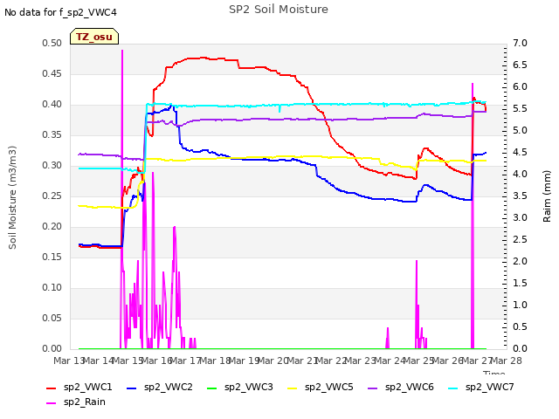Click the blue sp2_VWC2 legend color marker
559x419 pixels.
[132, 388]
